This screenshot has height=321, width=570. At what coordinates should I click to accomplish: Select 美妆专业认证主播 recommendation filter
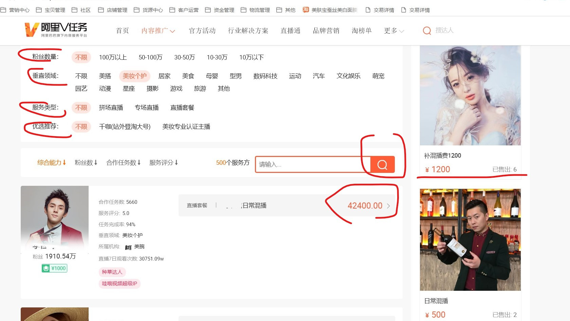click(x=186, y=127)
